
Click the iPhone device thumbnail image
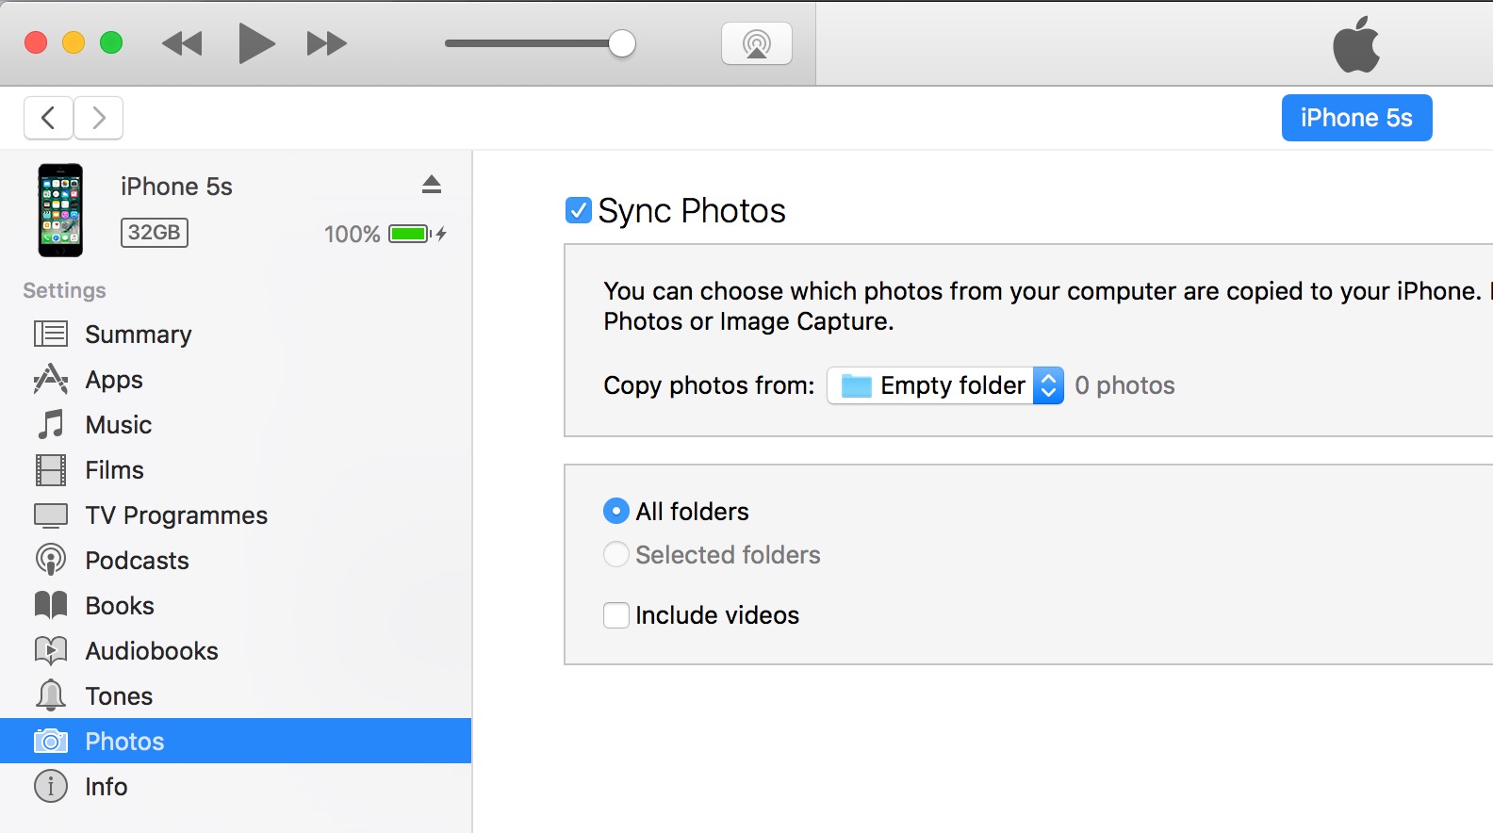[x=60, y=210]
